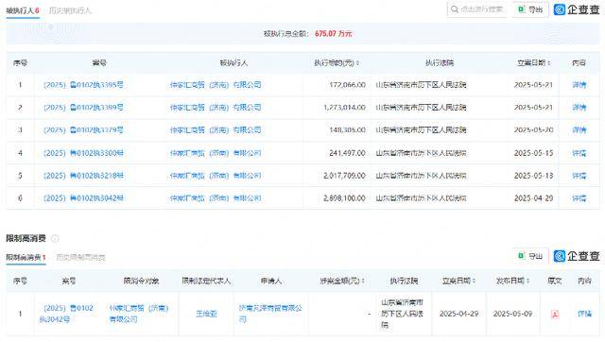Click the search magnifier icon at top
Screen dimensions: 605x342
coord(455,9)
